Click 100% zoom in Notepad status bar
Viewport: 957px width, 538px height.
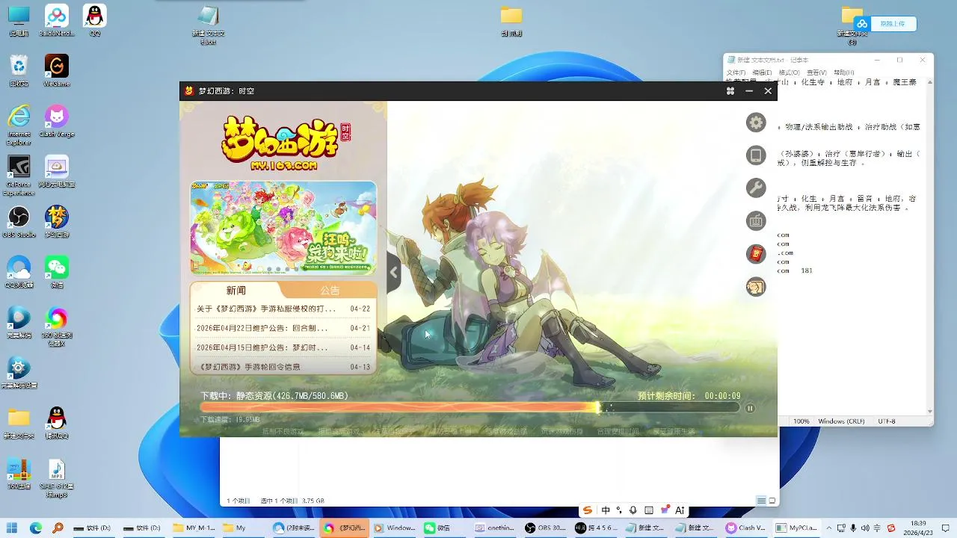tap(801, 421)
